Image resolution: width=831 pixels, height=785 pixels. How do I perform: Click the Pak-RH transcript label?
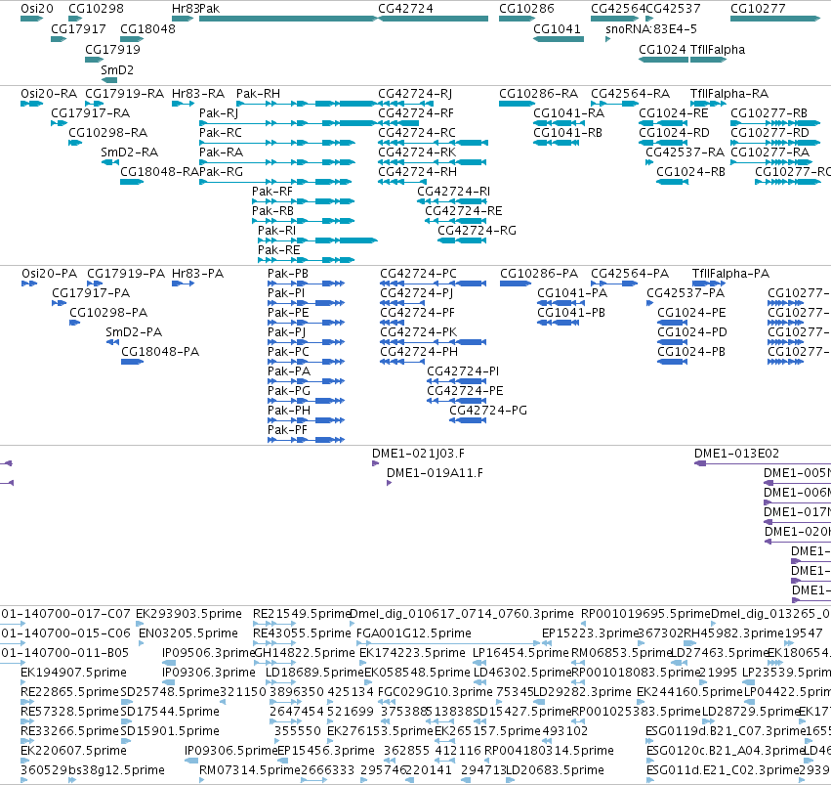[x=258, y=93]
